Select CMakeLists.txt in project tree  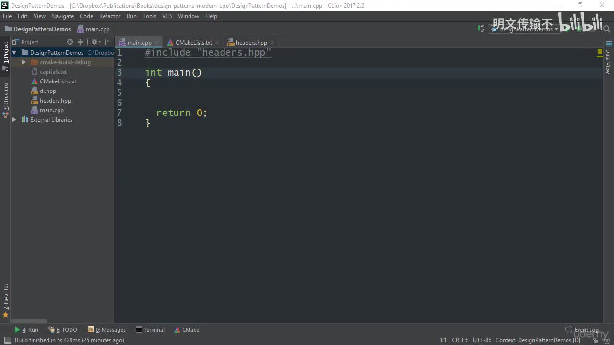pos(58,81)
